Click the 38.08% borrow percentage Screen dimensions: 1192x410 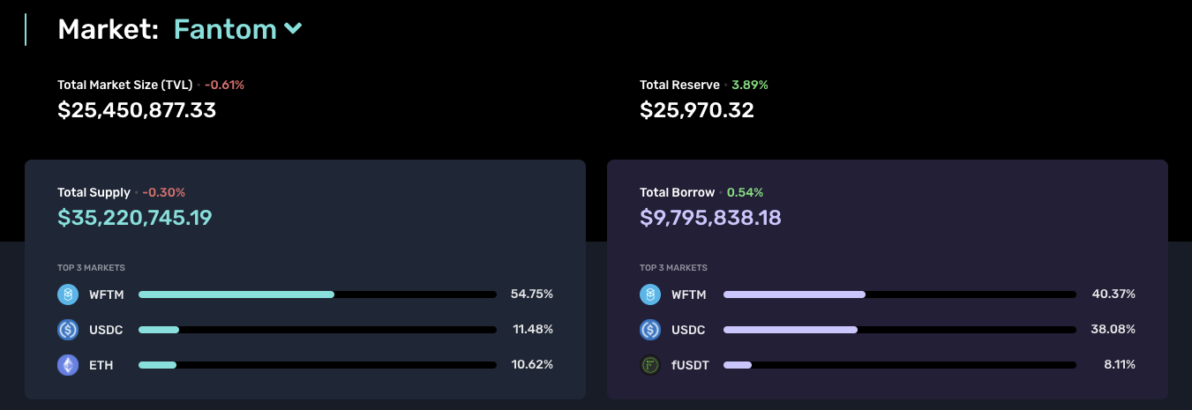(x=1114, y=330)
